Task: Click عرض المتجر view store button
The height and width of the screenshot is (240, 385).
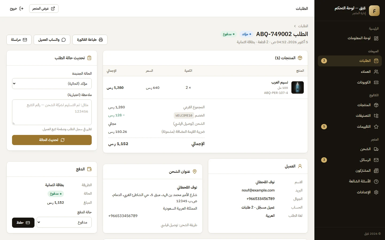Action: [x=44, y=9]
